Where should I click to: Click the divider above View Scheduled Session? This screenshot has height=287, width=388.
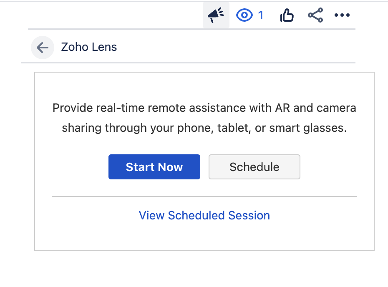[x=204, y=196]
